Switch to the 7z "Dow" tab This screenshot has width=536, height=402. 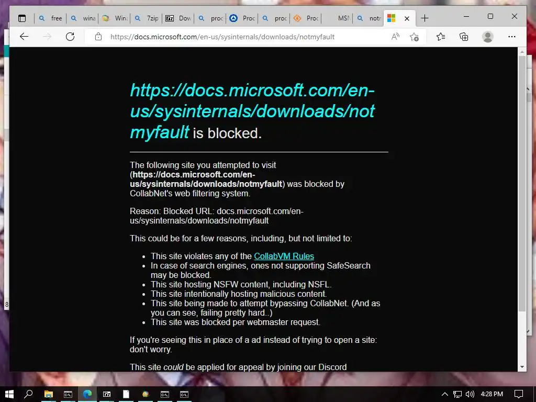tap(178, 18)
